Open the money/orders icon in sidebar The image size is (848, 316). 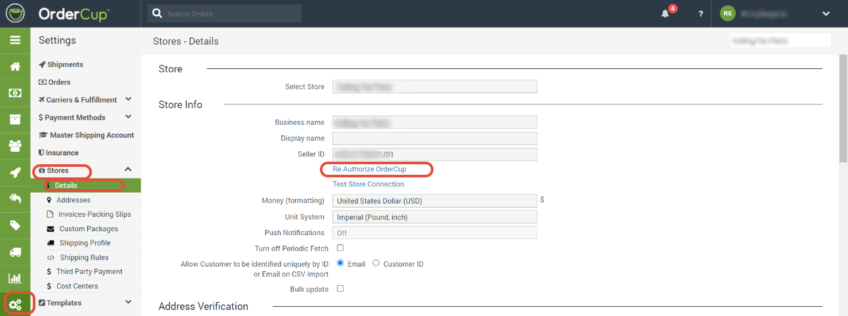(14, 93)
